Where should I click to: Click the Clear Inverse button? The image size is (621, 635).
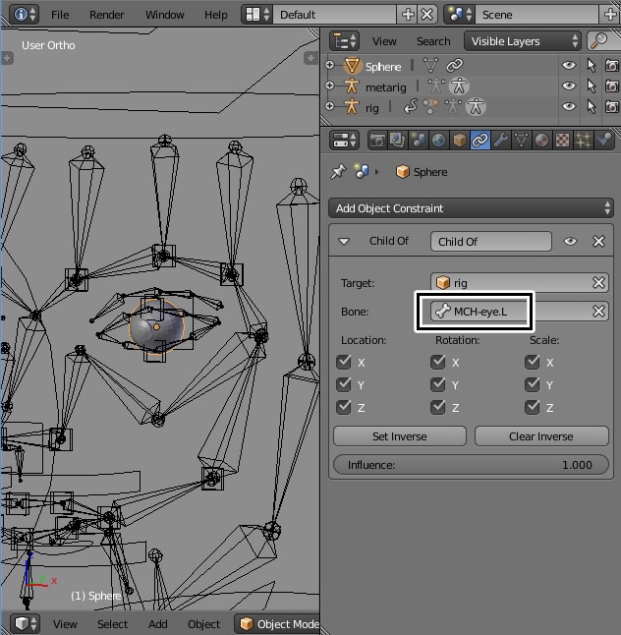pyautogui.click(x=541, y=436)
